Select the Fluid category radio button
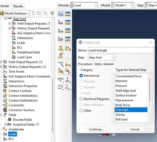The width and height of the screenshot is (157, 142). [81, 93]
